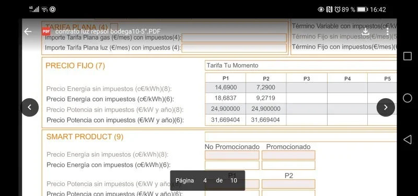Go to next page with right chevron

click(386, 107)
